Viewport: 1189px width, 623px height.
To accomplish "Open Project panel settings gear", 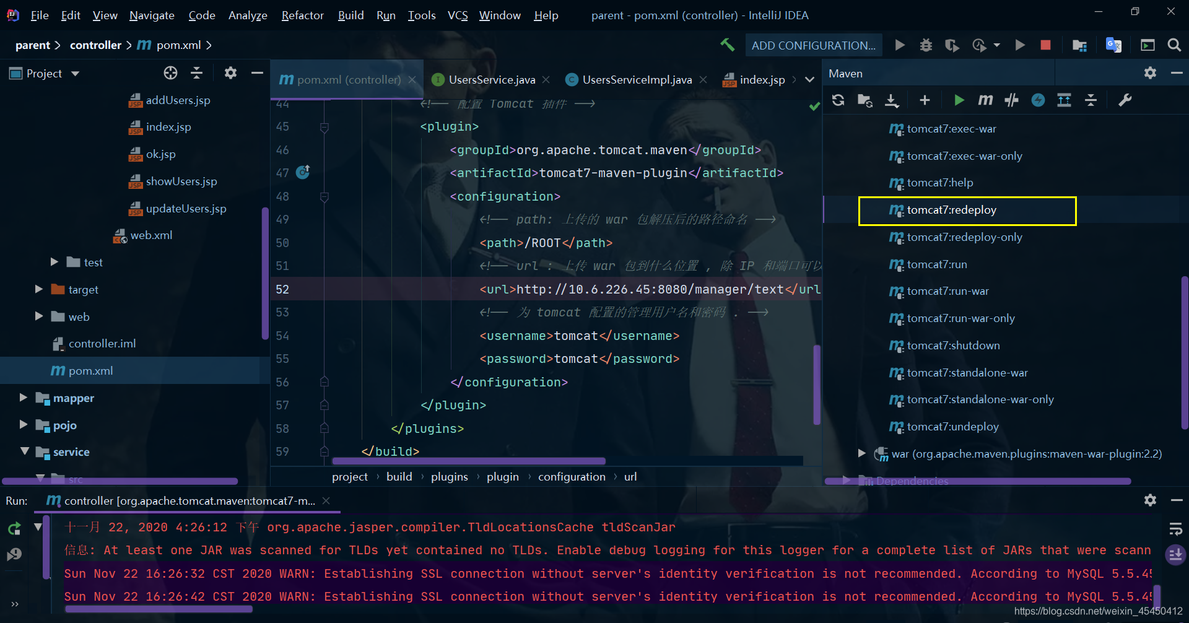I will (x=230, y=73).
